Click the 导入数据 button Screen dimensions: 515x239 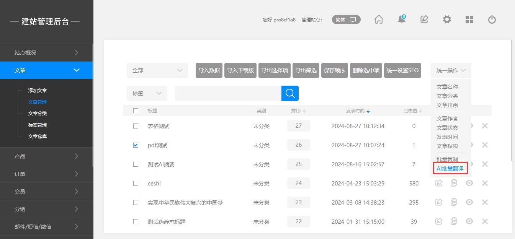click(209, 70)
